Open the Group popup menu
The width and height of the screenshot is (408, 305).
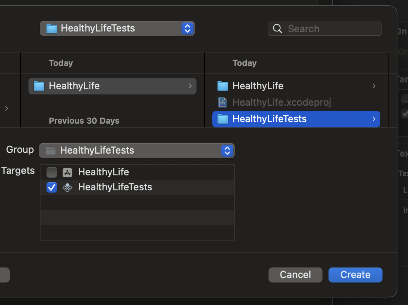(137, 151)
